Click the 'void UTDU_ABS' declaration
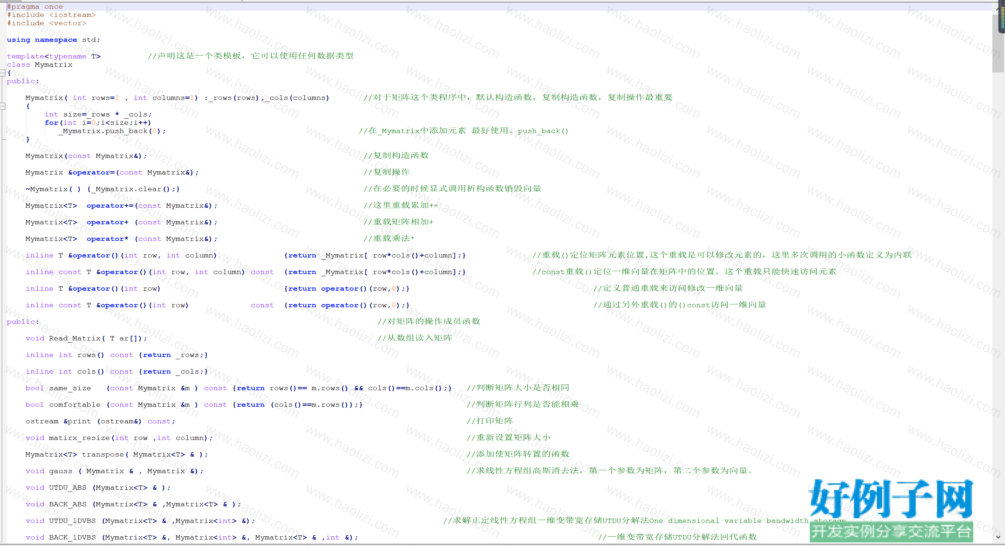 [x=98, y=488]
